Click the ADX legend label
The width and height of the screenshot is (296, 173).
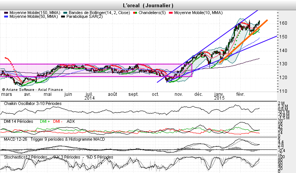pos(71,121)
